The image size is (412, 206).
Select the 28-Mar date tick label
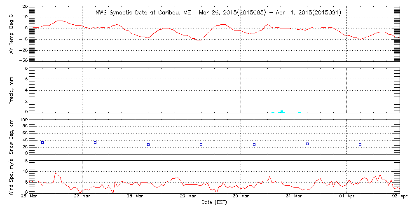[135, 197]
